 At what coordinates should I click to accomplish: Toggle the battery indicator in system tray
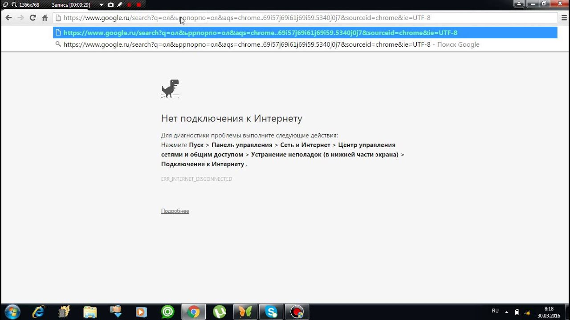516,312
